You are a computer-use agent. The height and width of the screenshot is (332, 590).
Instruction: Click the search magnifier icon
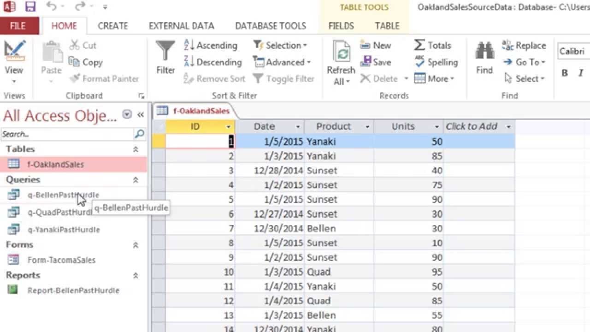(x=139, y=134)
